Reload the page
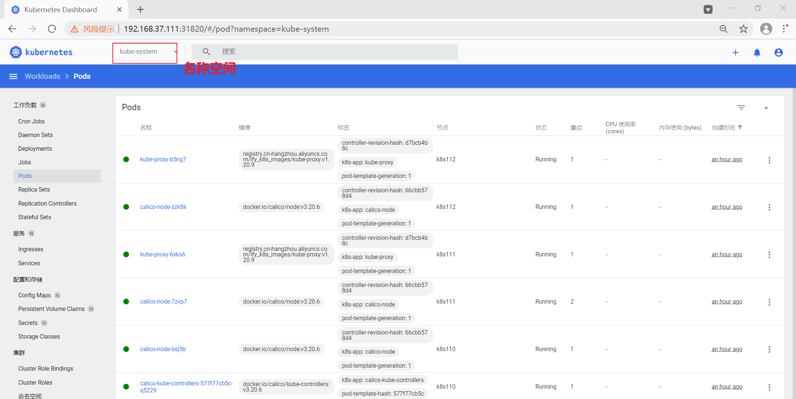Image resolution: width=796 pixels, height=399 pixels. [52, 29]
